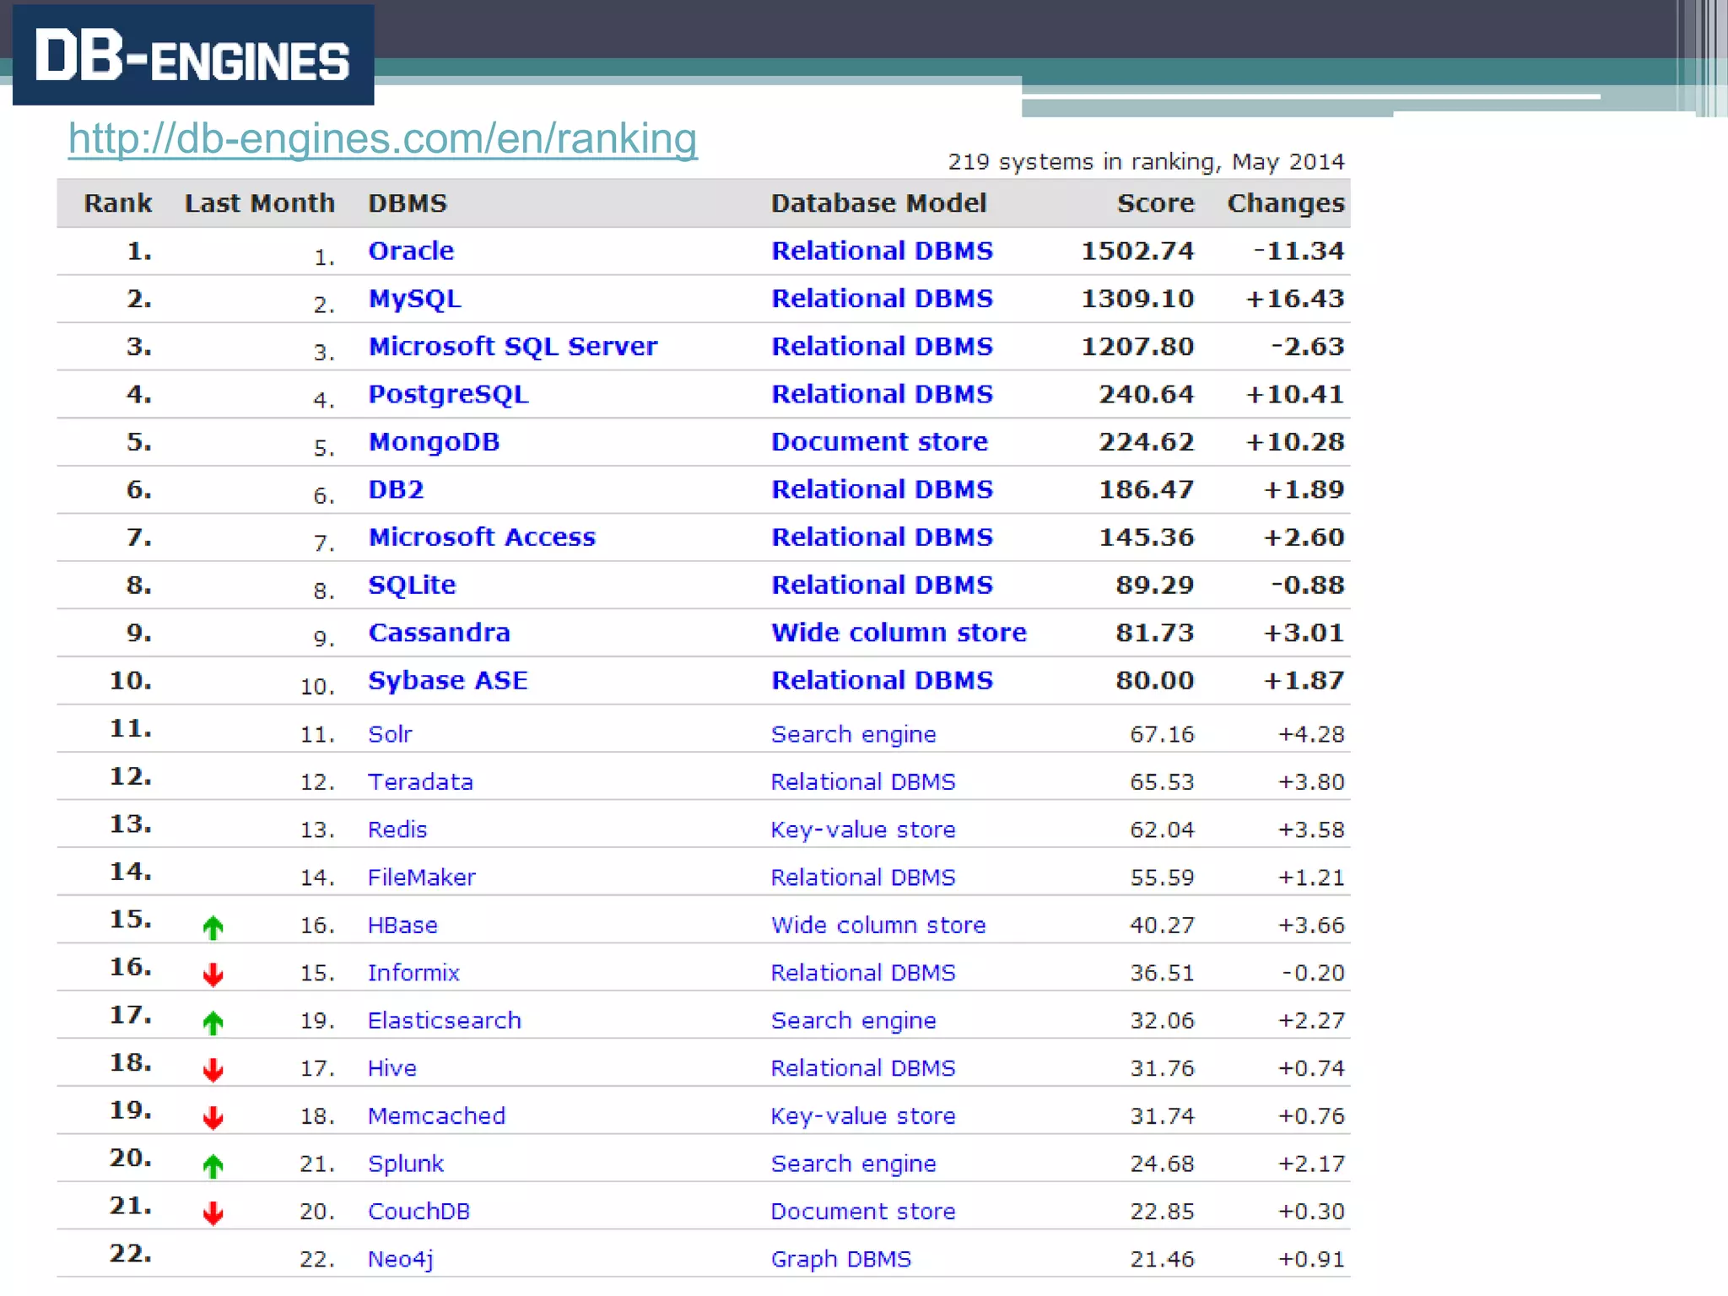
Task: Open the Solr link
Action: click(390, 734)
